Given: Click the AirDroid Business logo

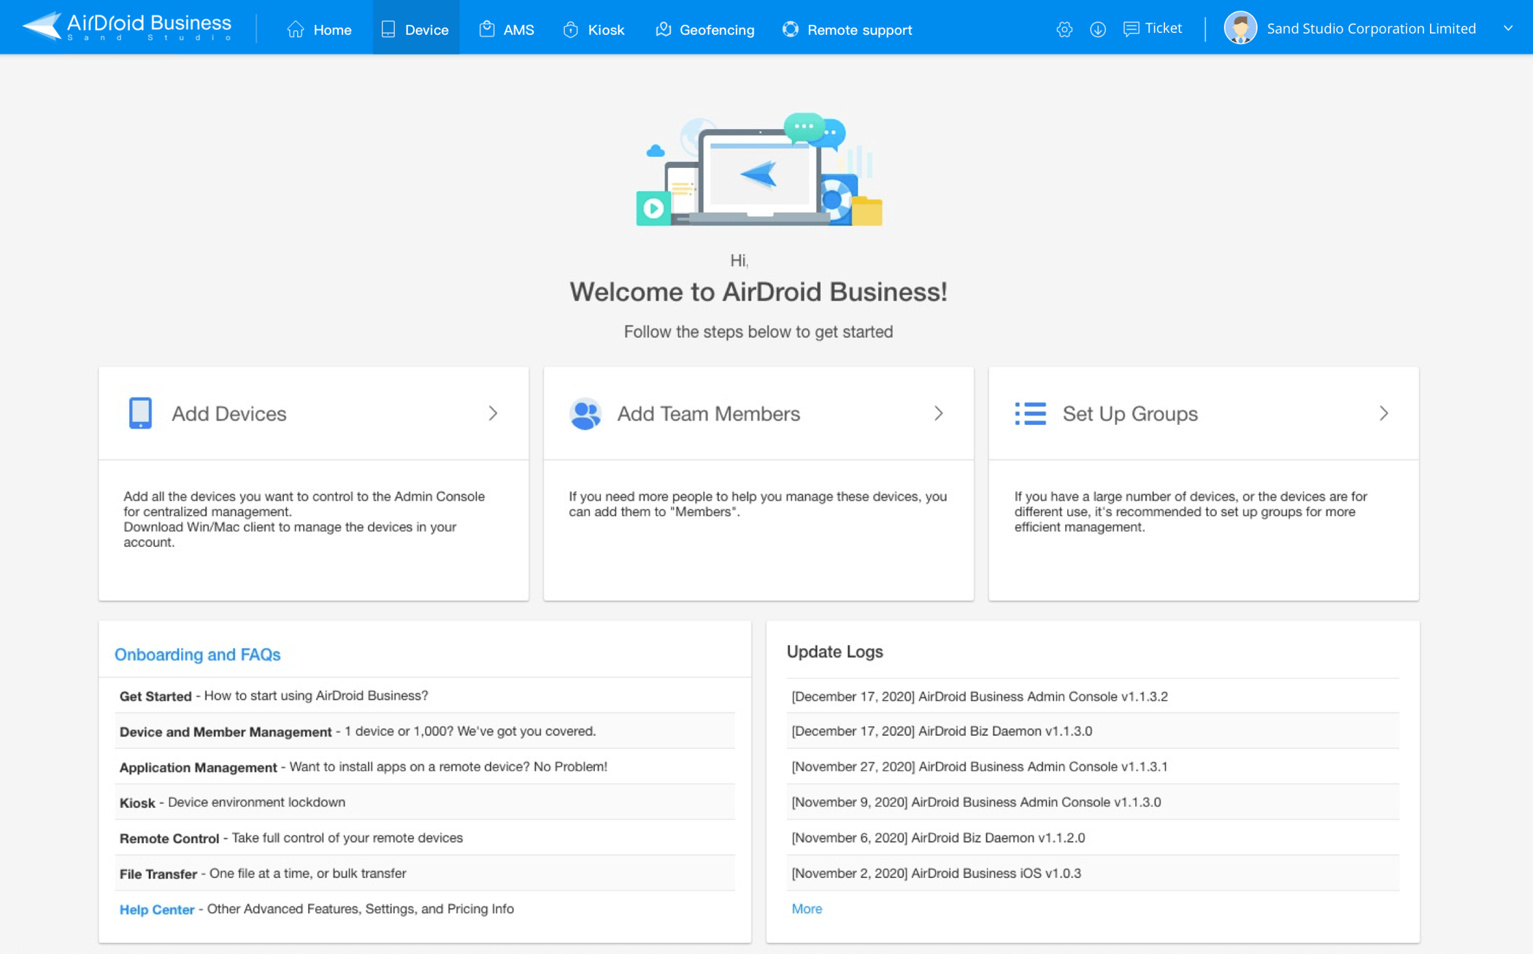Looking at the screenshot, I should [125, 26].
